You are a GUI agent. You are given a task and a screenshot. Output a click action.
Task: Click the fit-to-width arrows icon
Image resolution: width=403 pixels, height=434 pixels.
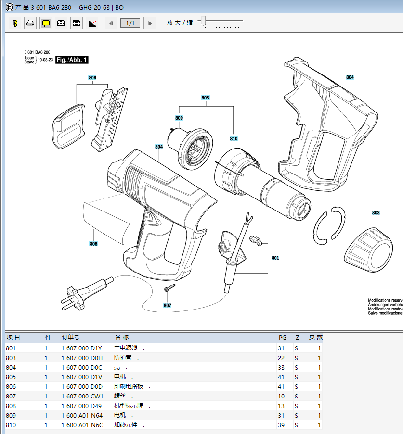76,23
